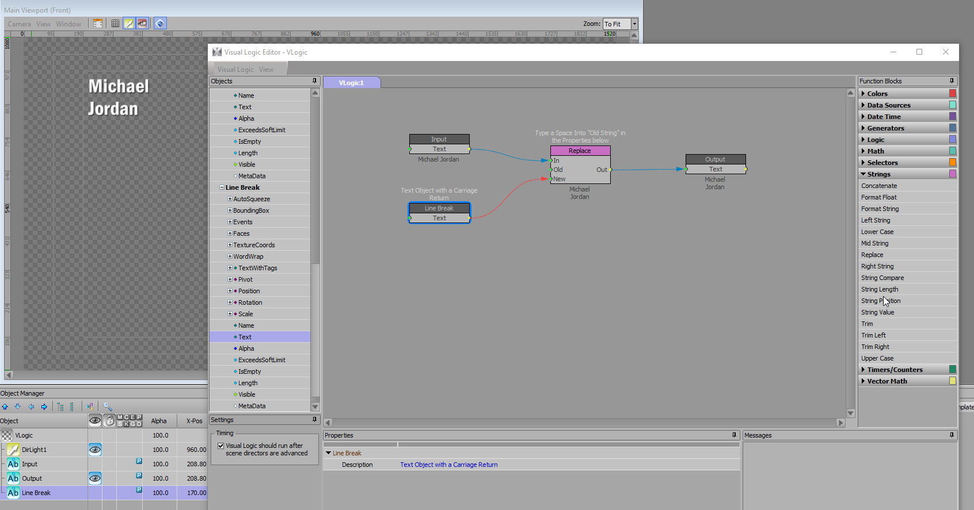Click the eye column header in Object Manager
The height and width of the screenshot is (510, 974).
pyautogui.click(x=95, y=421)
